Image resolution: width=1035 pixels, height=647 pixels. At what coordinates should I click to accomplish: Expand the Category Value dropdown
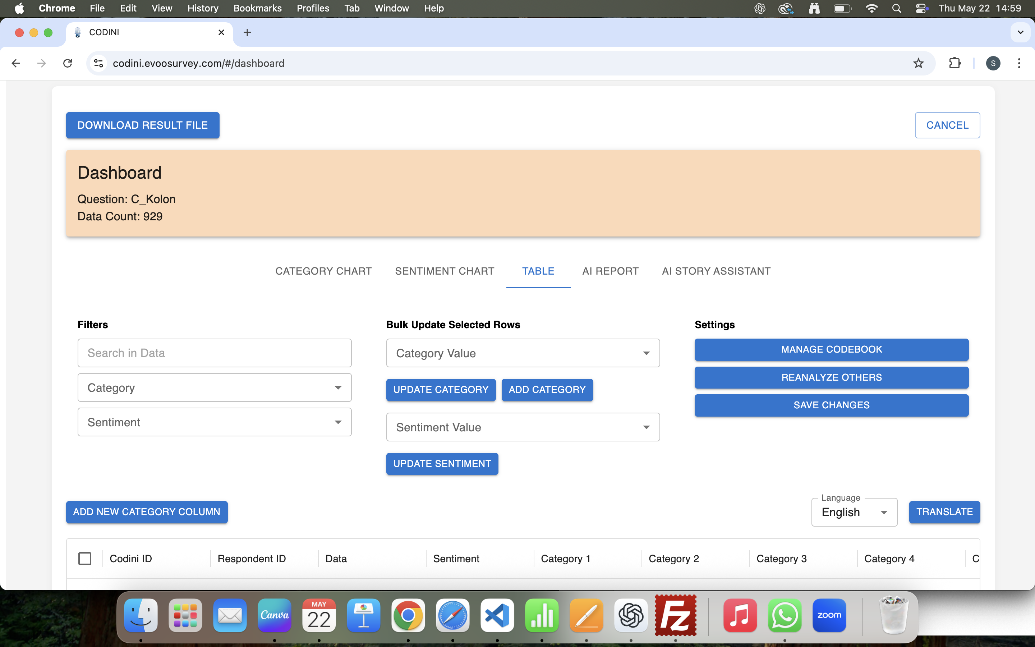pyautogui.click(x=523, y=353)
